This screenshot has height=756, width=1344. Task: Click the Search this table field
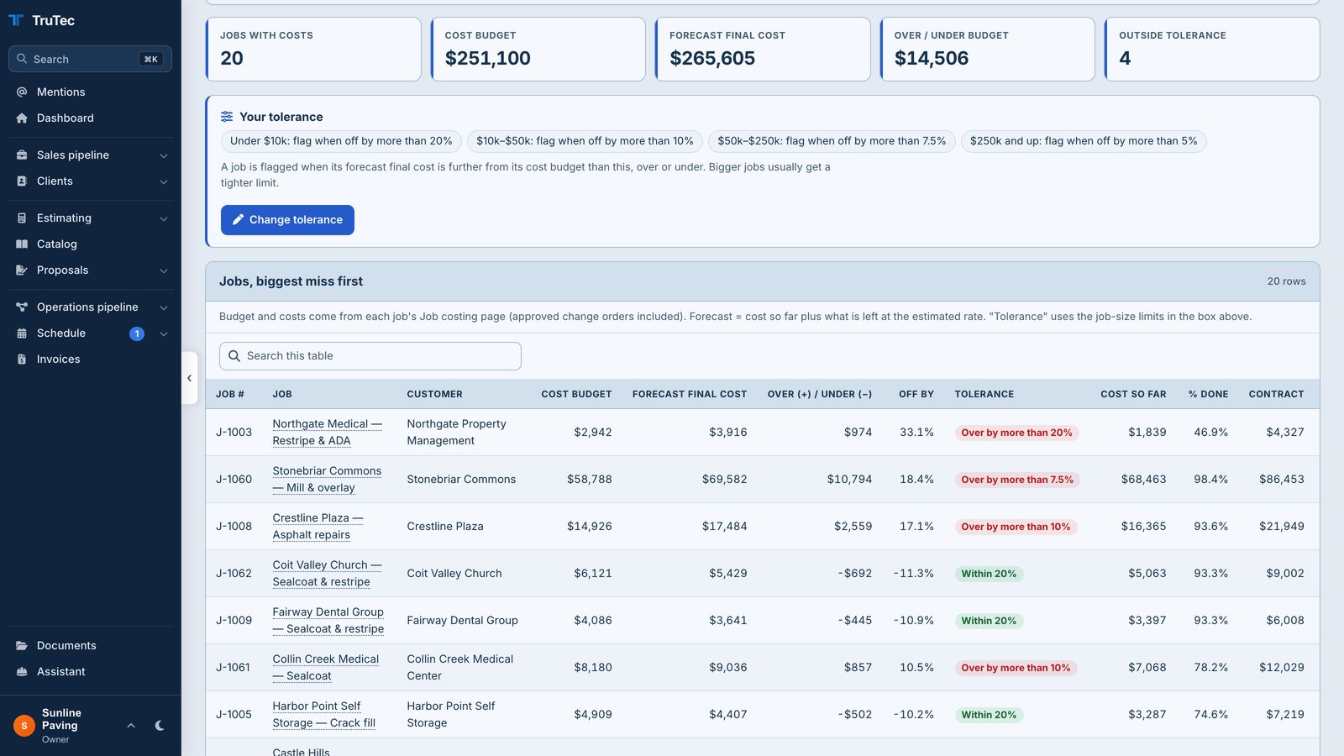click(x=370, y=356)
